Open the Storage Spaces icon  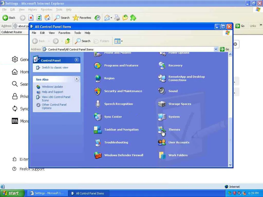pos(162,104)
